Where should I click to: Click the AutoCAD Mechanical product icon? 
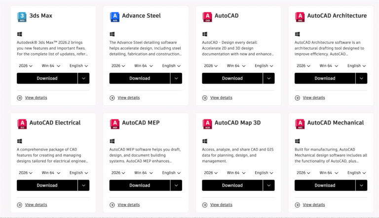coord(300,124)
